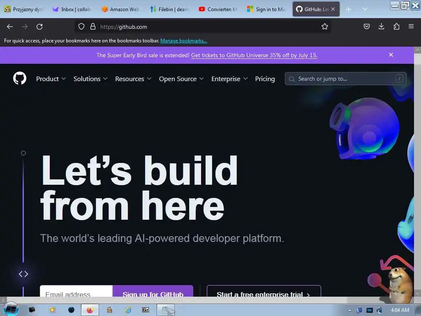Open the Windows Start orb

pos(10,309)
